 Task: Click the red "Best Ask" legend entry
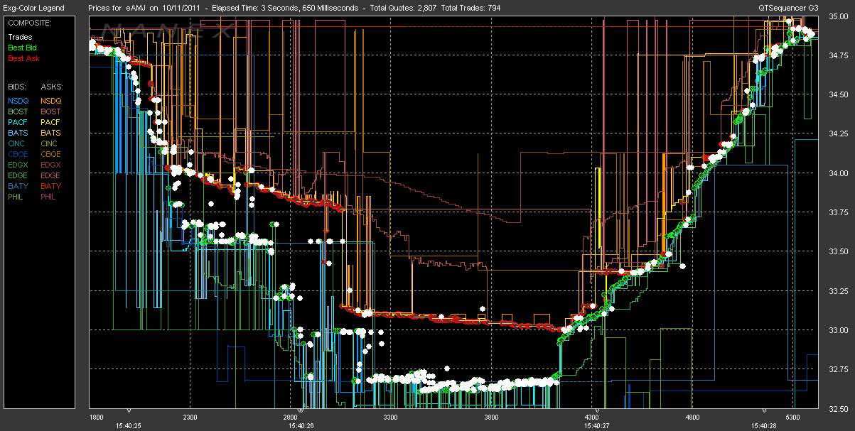pyautogui.click(x=23, y=58)
